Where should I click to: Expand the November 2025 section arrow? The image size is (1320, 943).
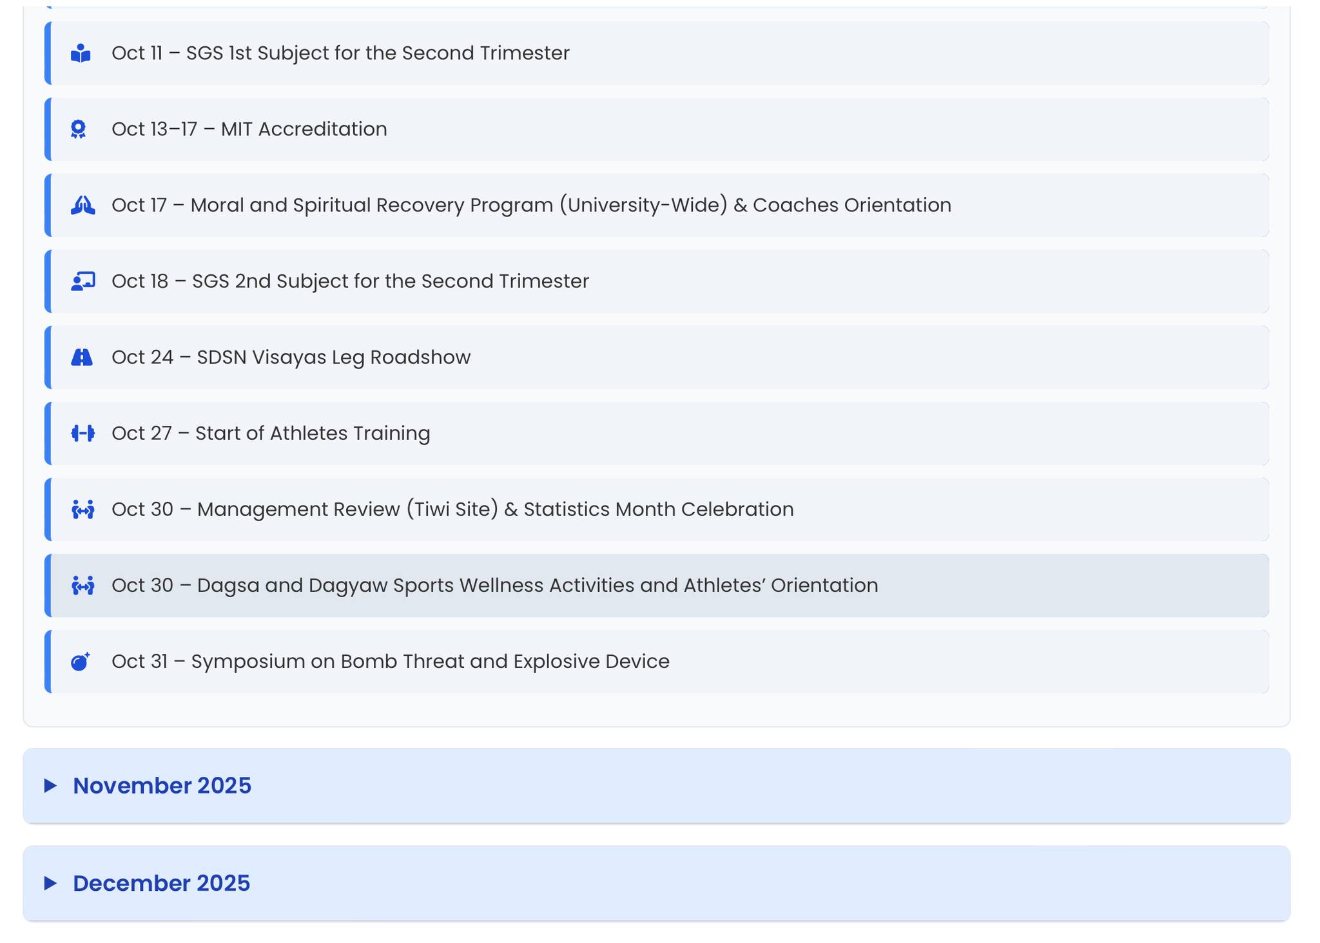coord(50,785)
